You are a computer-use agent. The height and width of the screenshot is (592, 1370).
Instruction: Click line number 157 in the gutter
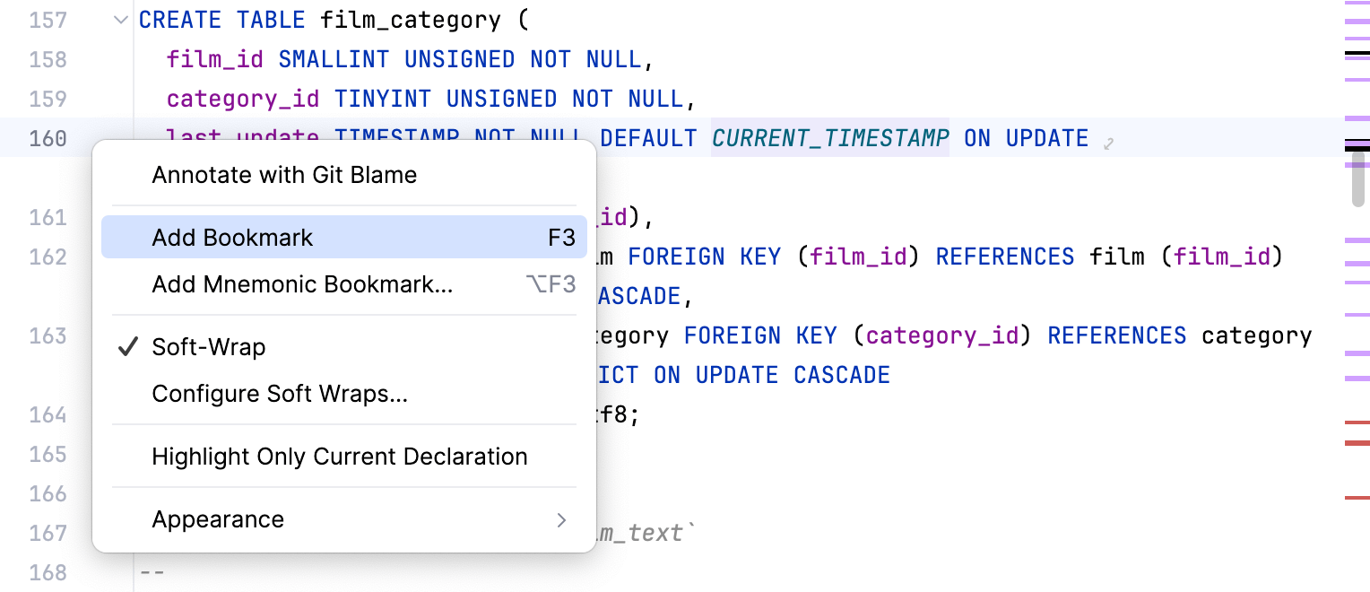(x=48, y=20)
